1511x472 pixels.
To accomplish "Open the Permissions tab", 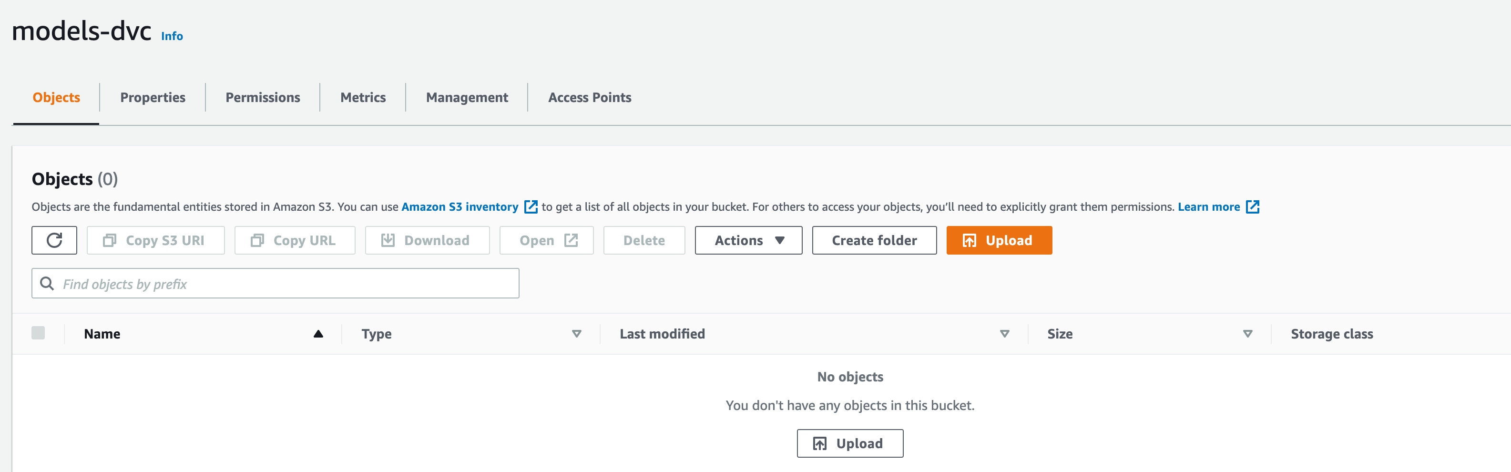I will 263,97.
